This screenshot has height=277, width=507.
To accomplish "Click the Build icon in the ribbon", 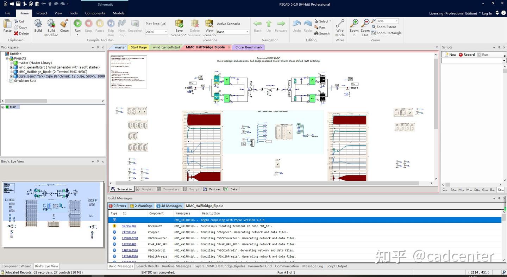I will pyautogui.click(x=38, y=26).
